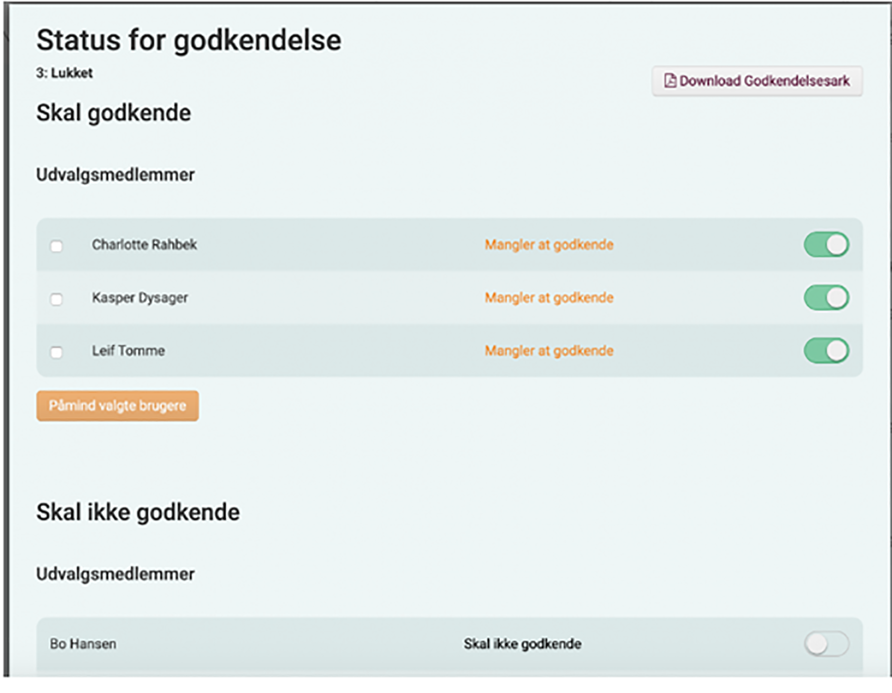Click Bo Hansen's Skal ikke godkende status
892x693 pixels.
click(522, 644)
